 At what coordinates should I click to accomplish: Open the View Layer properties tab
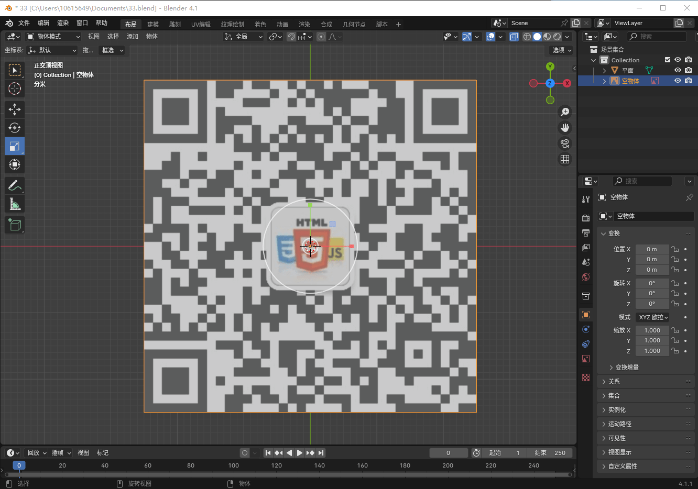(x=586, y=247)
